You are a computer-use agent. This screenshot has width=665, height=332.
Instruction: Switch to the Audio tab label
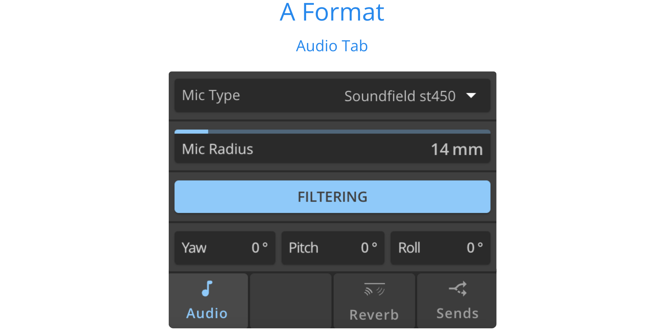pos(207,314)
